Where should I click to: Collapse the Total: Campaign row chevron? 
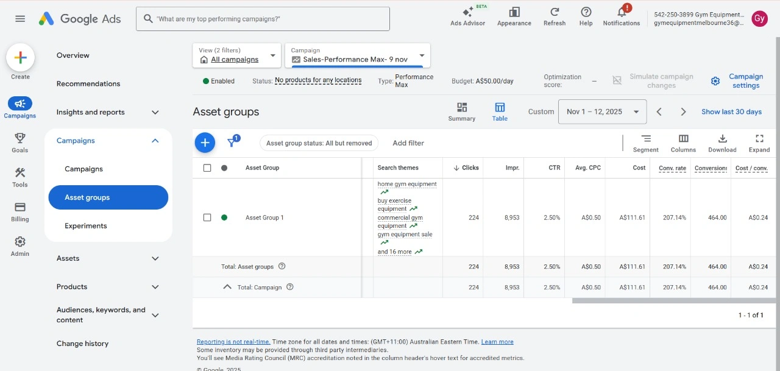coord(227,287)
